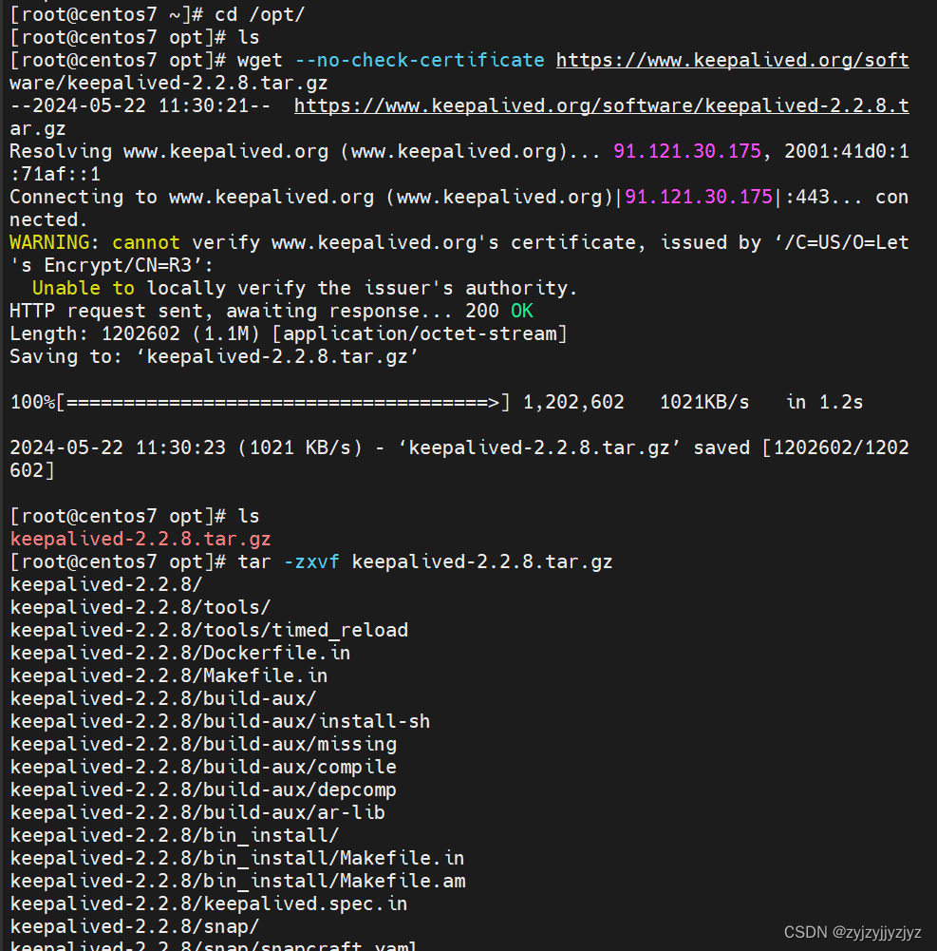Click the underlined URL after the 11:30:21 timestamp
This screenshot has width=937, height=951.
(600, 106)
